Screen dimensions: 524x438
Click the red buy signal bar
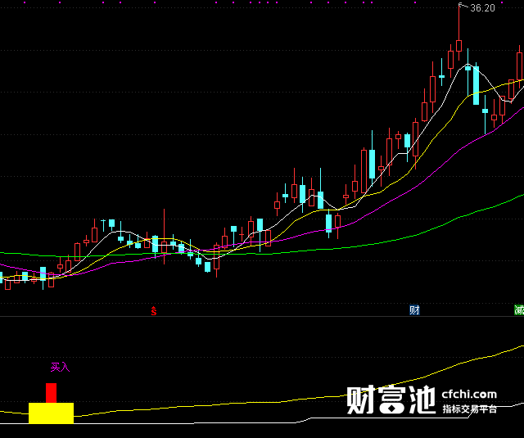51,393
